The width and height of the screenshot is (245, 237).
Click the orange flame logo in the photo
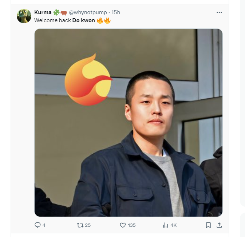(x=88, y=81)
